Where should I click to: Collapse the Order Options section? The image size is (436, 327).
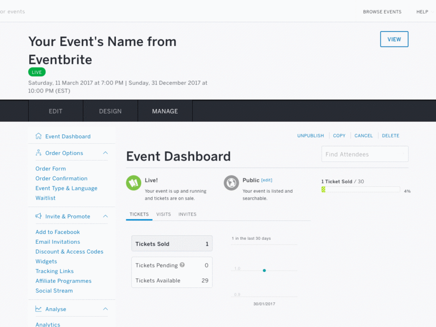pos(105,153)
